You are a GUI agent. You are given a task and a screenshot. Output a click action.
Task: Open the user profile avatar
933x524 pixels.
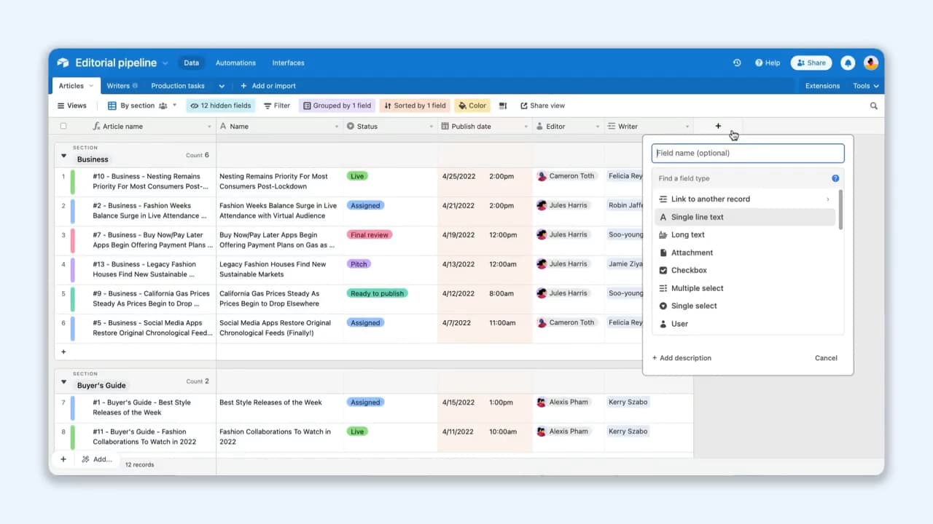point(871,63)
